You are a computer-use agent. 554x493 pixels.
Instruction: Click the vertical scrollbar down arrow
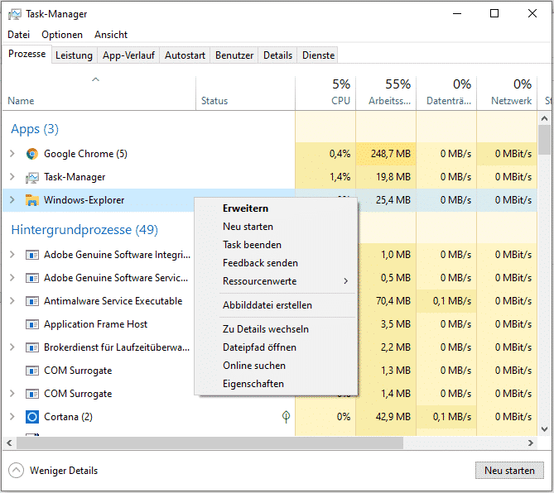tap(544, 429)
